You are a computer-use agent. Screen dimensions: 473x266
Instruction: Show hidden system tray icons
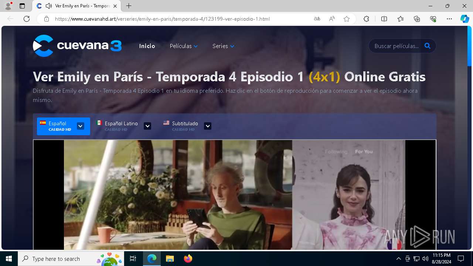point(398,259)
